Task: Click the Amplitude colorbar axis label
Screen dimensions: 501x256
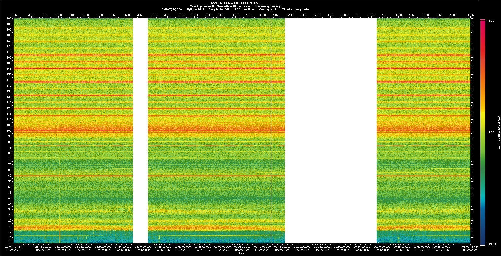Action: (x=499, y=133)
